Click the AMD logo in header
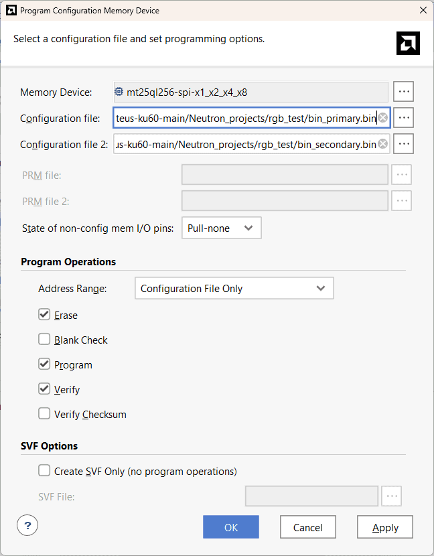Viewport: 434px width, 556px height. point(408,43)
